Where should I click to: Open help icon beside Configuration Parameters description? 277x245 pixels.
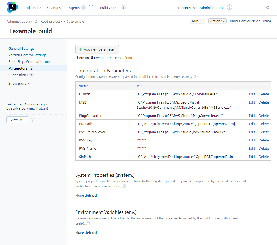point(195,77)
